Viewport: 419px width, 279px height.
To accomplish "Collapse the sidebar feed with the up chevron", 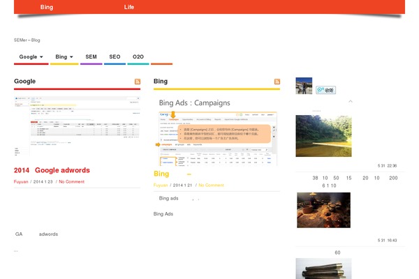I will (x=351, y=101).
